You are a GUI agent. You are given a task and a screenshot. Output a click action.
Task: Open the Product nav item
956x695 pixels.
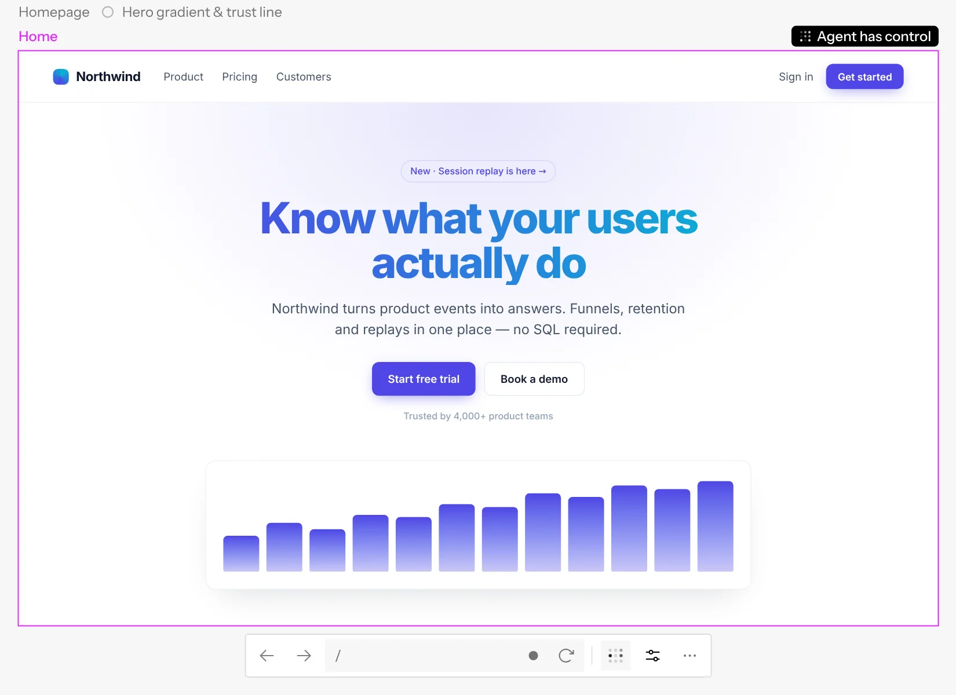tap(183, 76)
